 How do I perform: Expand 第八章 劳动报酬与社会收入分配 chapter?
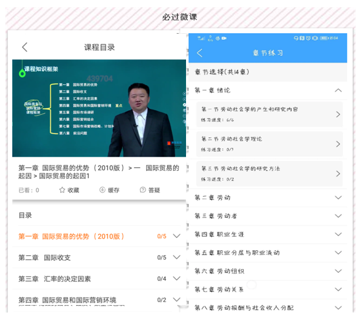(338, 307)
